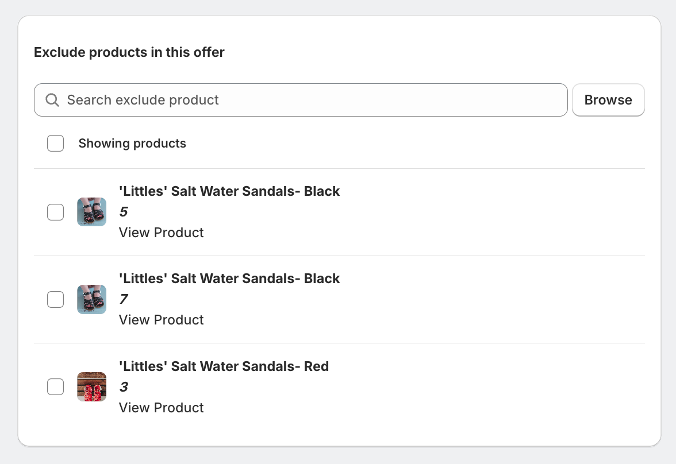Image resolution: width=676 pixels, height=464 pixels.
Task: Tick the checkbox for Black sandals size 7
Action: point(55,299)
